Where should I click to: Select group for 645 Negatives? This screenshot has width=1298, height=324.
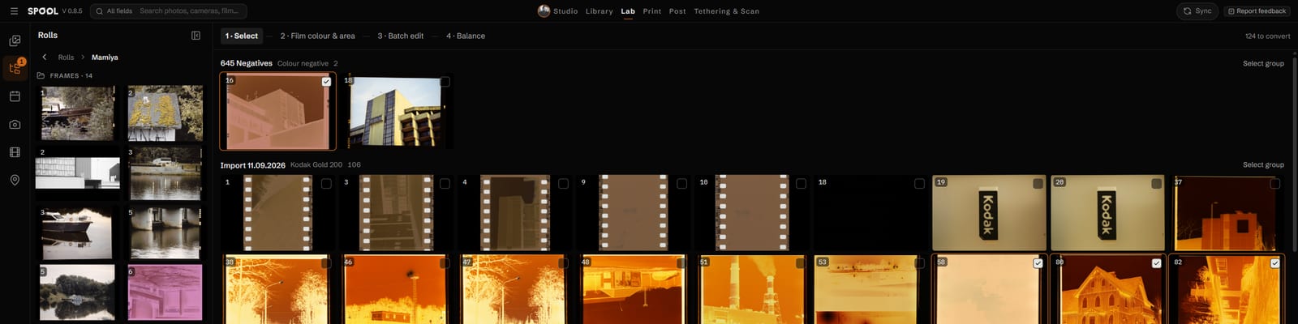1263,63
